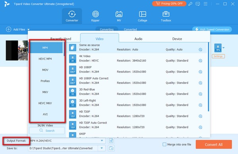This screenshot has height=154, width=238.
Task: Open the output folder icon
Action: 111,148
